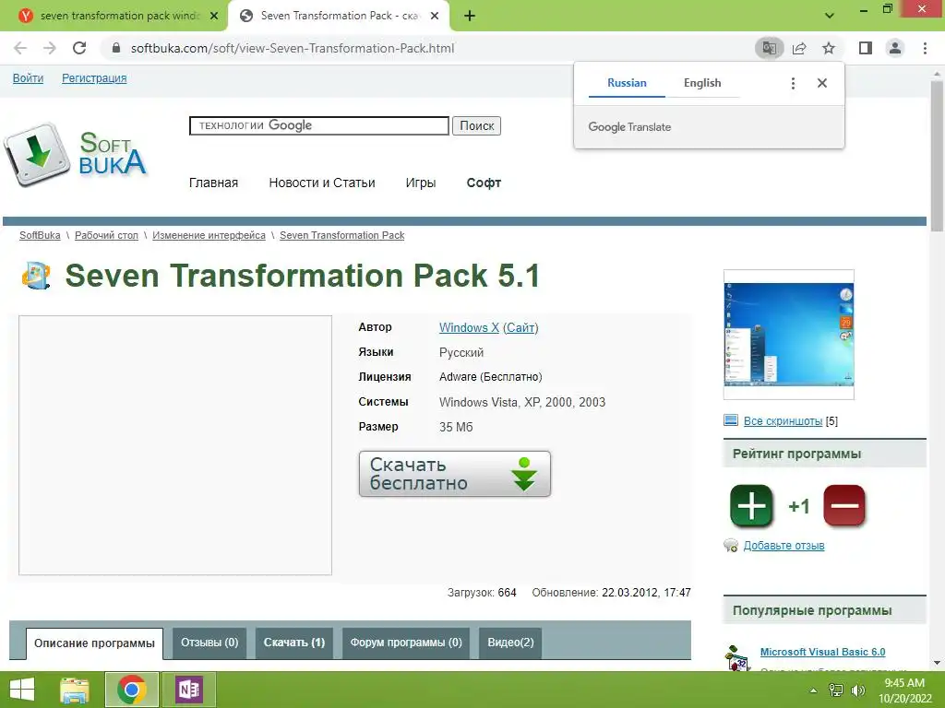
Task: Click the Скачать бесплатно download button
Action: tap(454, 474)
